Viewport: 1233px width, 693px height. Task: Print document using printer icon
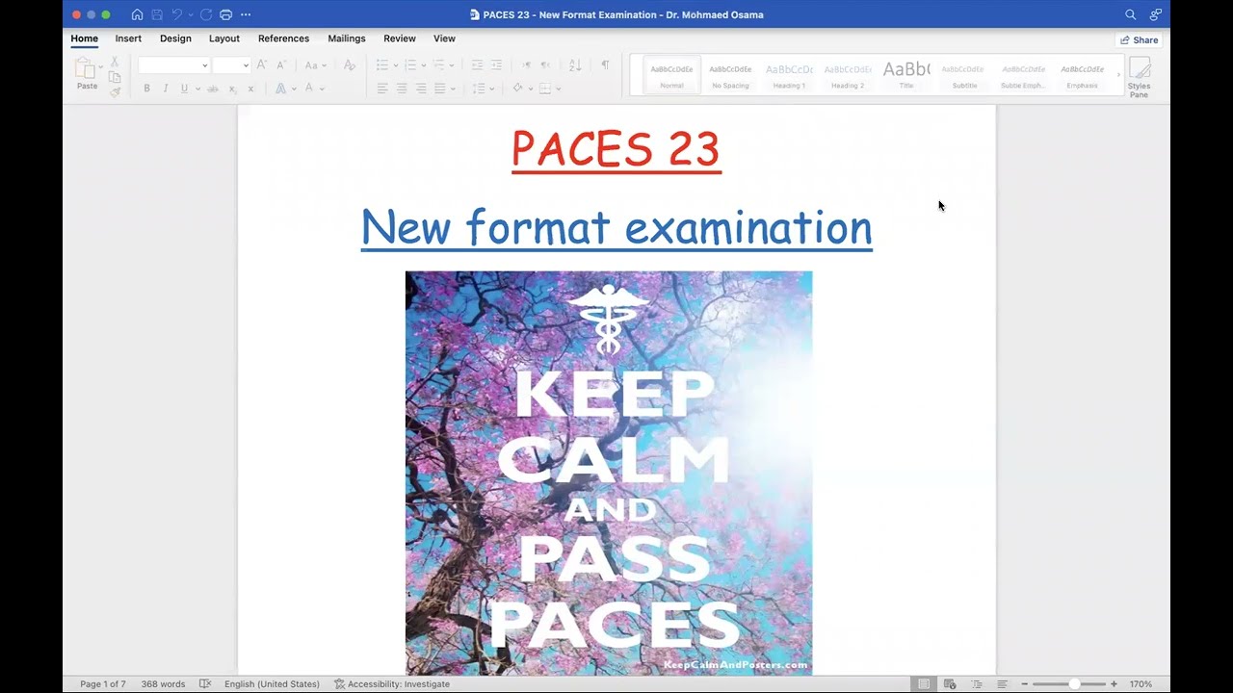pyautogui.click(x=225, y=14)
